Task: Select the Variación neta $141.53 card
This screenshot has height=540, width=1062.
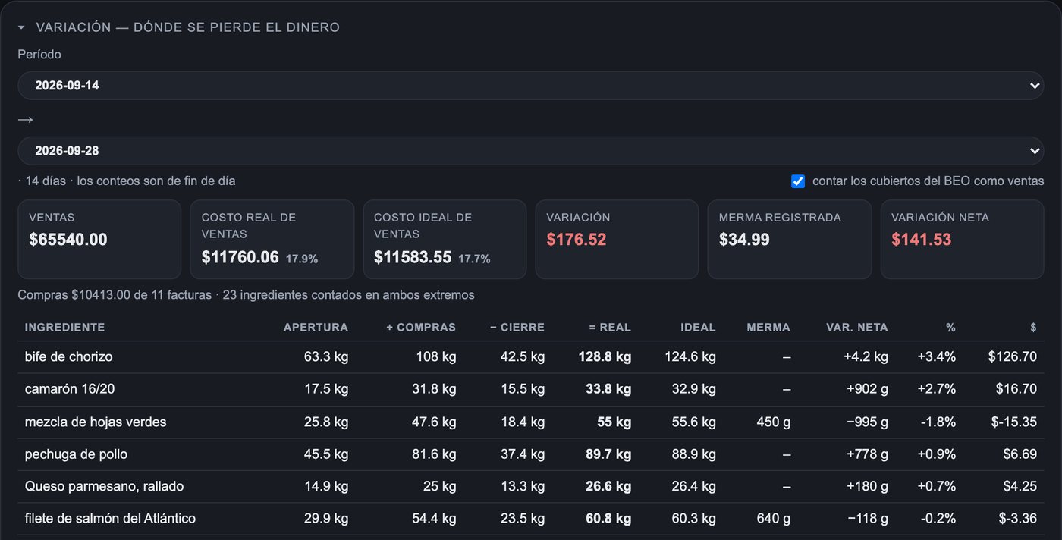Action: [962, 240]
